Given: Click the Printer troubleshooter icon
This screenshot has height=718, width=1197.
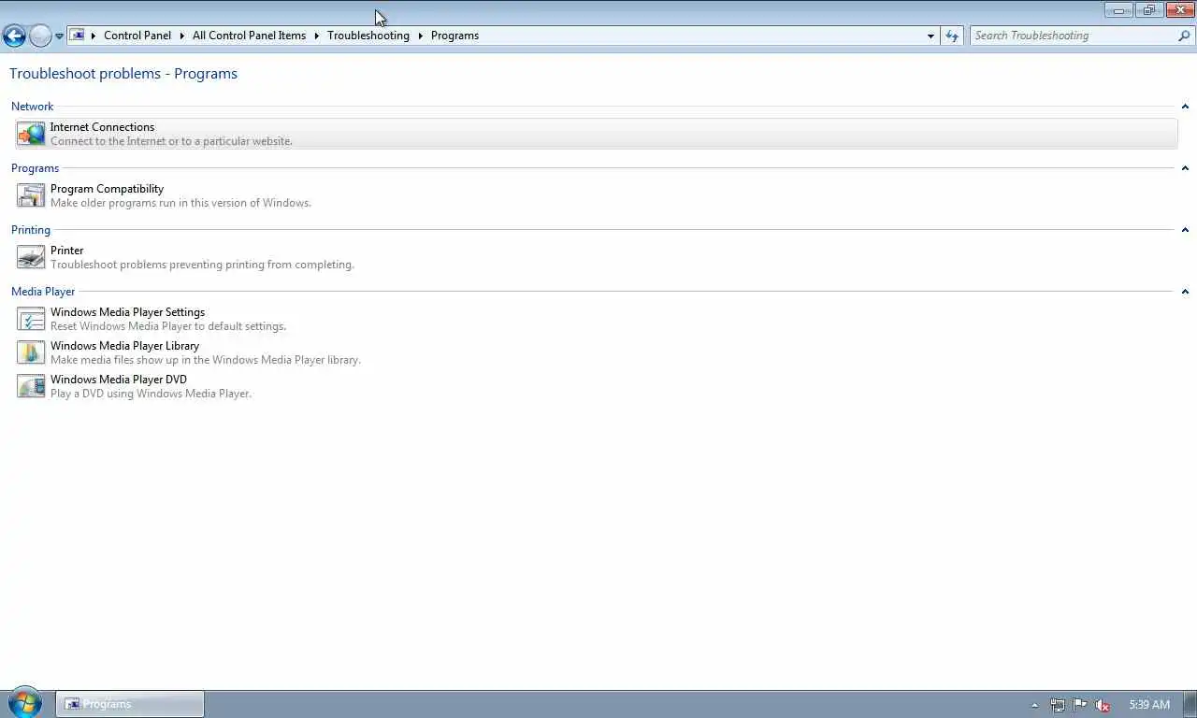Looking at the screenshot, I should (31, 257).
